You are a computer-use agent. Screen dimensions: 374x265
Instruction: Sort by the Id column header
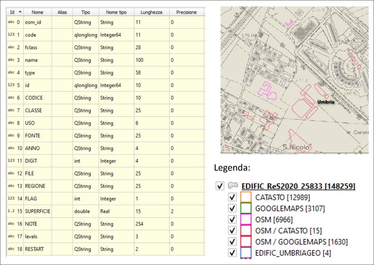[x=15, y=12]
